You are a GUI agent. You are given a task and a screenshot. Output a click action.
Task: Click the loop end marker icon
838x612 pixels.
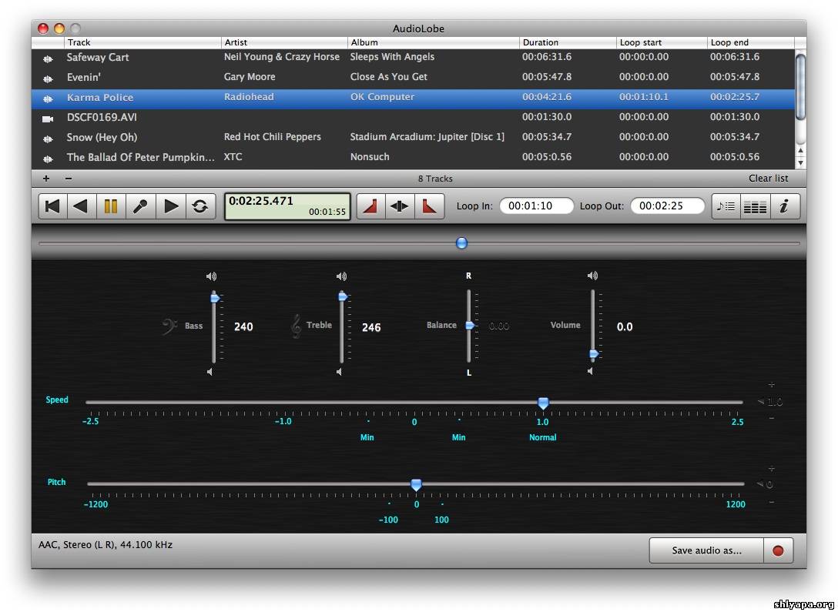click(x=429, y=206)
